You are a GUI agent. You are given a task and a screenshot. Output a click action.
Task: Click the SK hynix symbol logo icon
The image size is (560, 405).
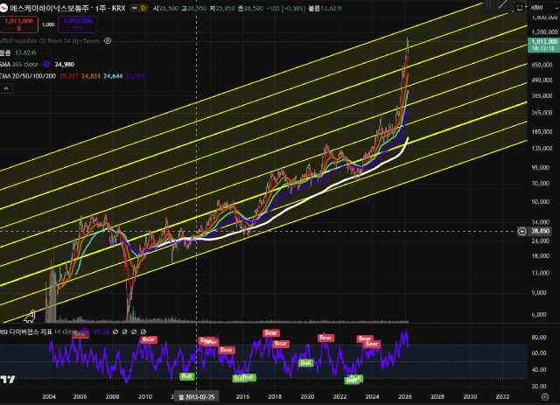coord(3,8)
